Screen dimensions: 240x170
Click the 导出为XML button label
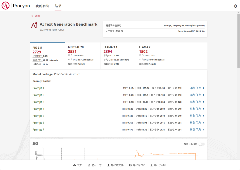pyautogui.click(x=160, y=165)
